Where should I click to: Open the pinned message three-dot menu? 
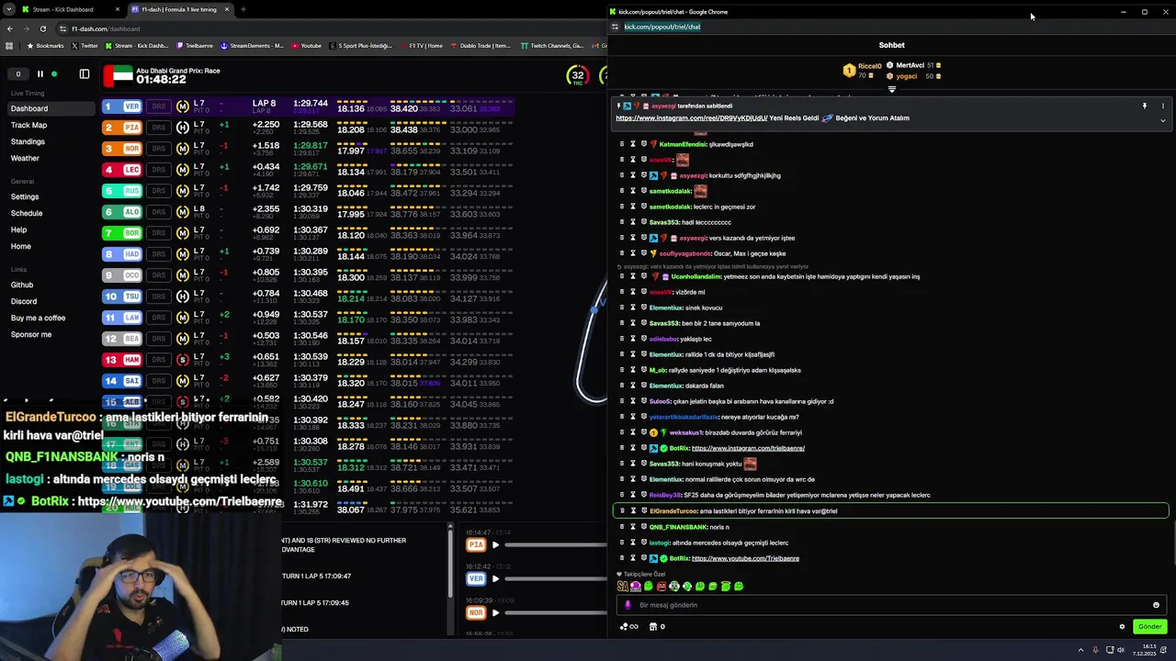(1162, 106)
